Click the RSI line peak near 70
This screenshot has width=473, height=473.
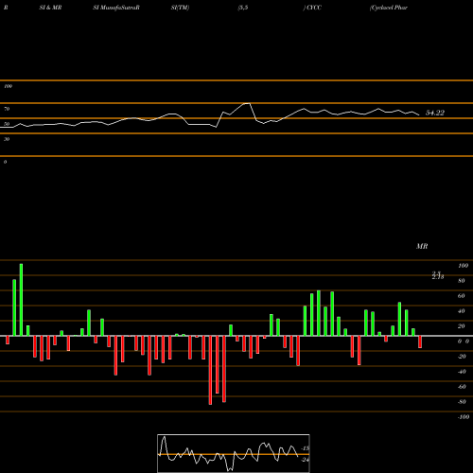coord(247,103)
